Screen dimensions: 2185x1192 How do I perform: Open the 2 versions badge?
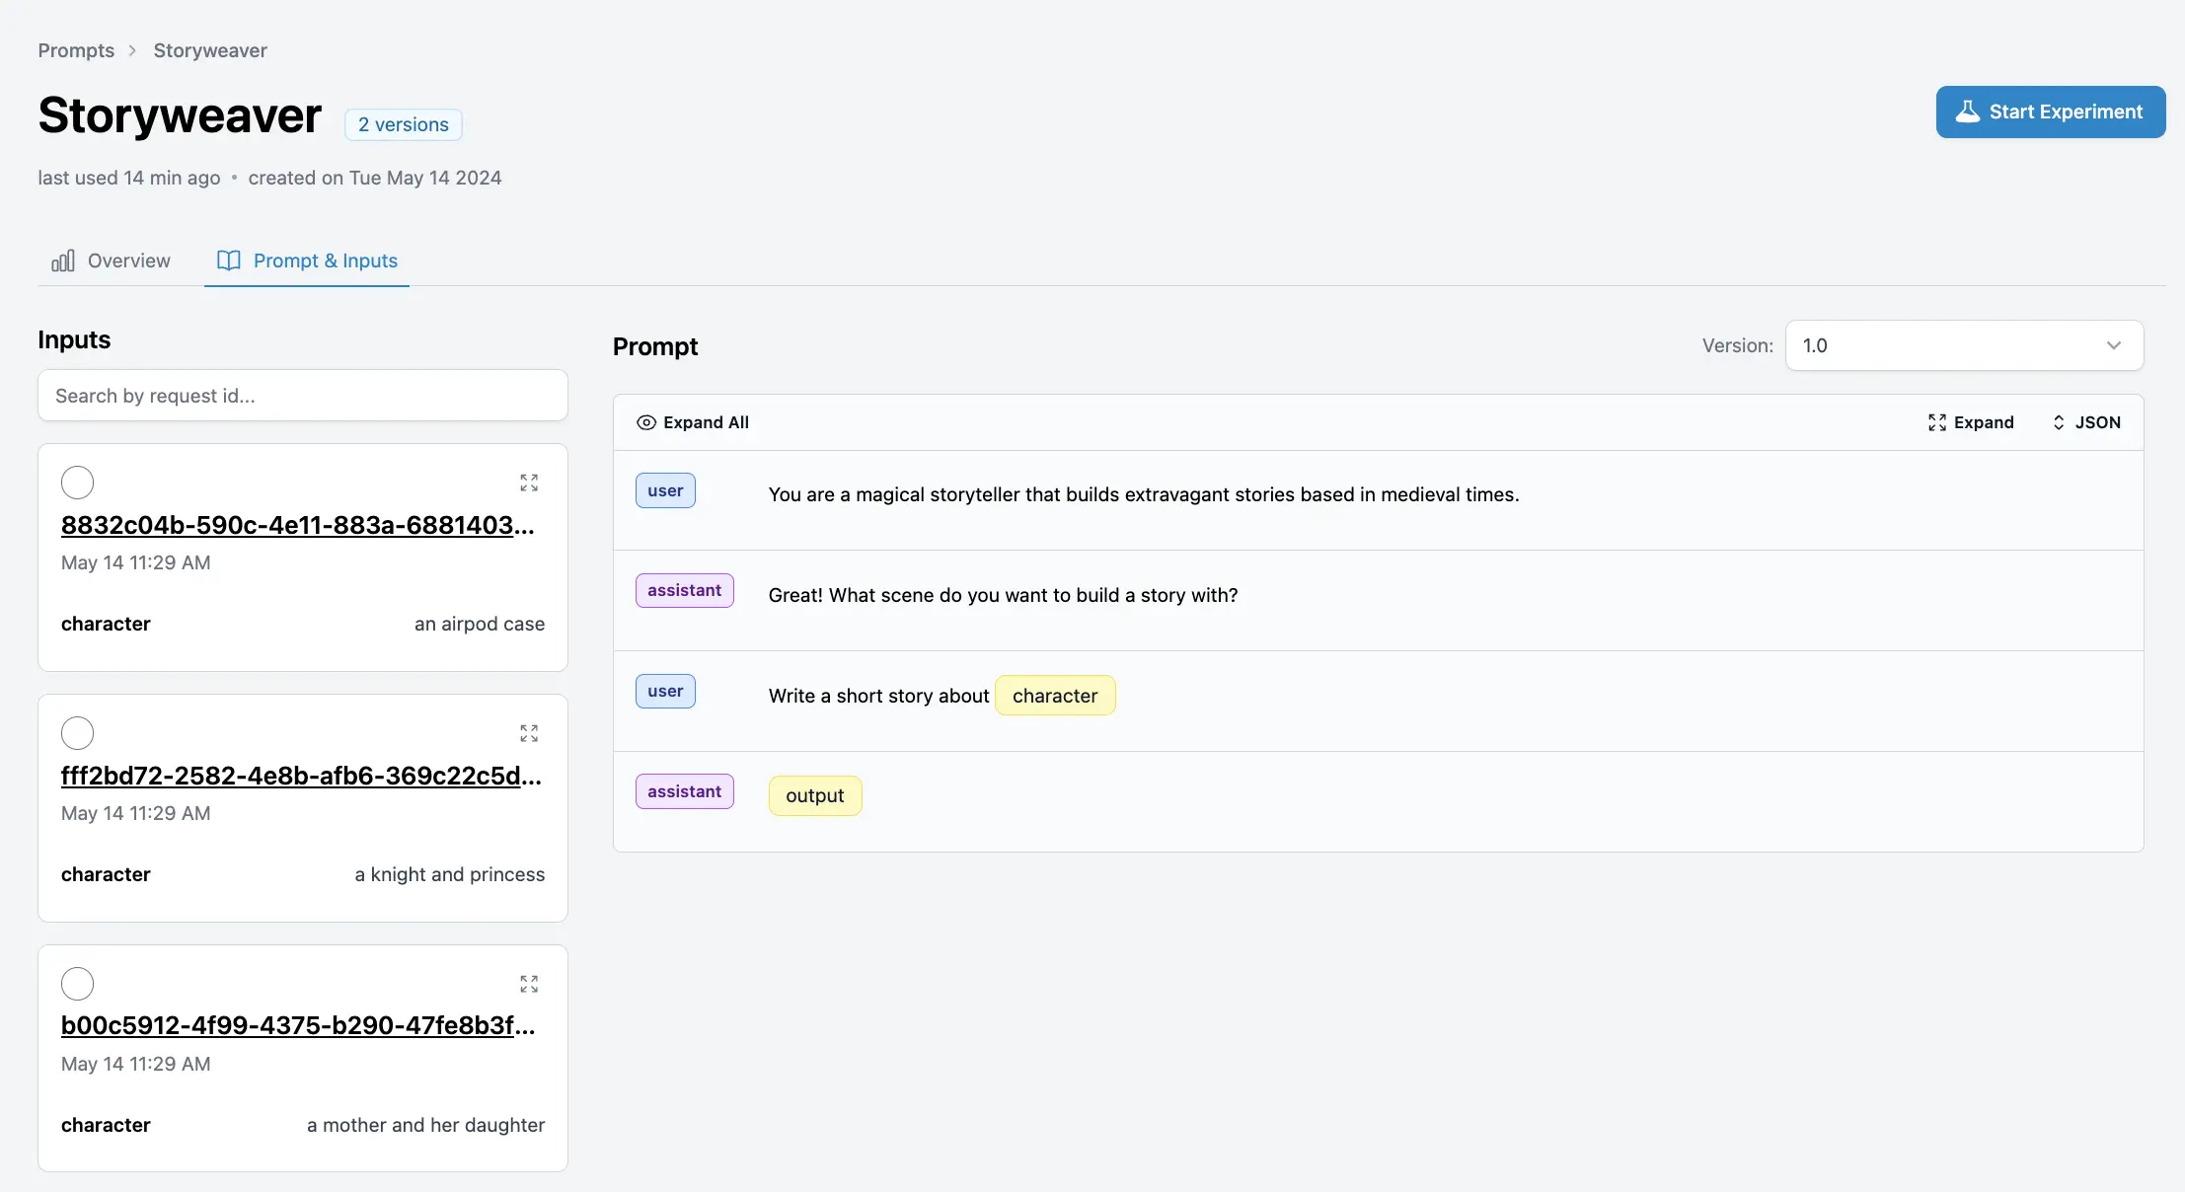[x=403, y=124]
